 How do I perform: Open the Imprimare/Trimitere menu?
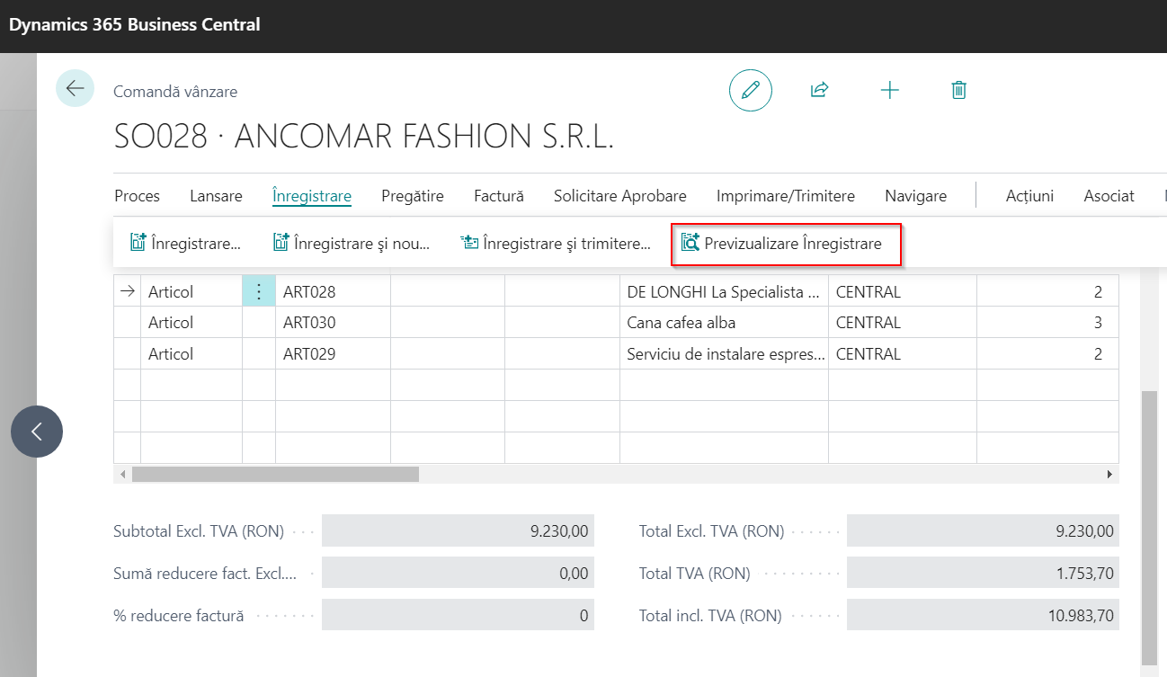click(x=785, y=196)
